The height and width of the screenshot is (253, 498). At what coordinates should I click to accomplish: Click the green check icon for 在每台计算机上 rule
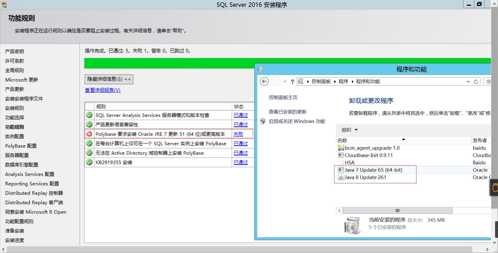coord(89,143)
